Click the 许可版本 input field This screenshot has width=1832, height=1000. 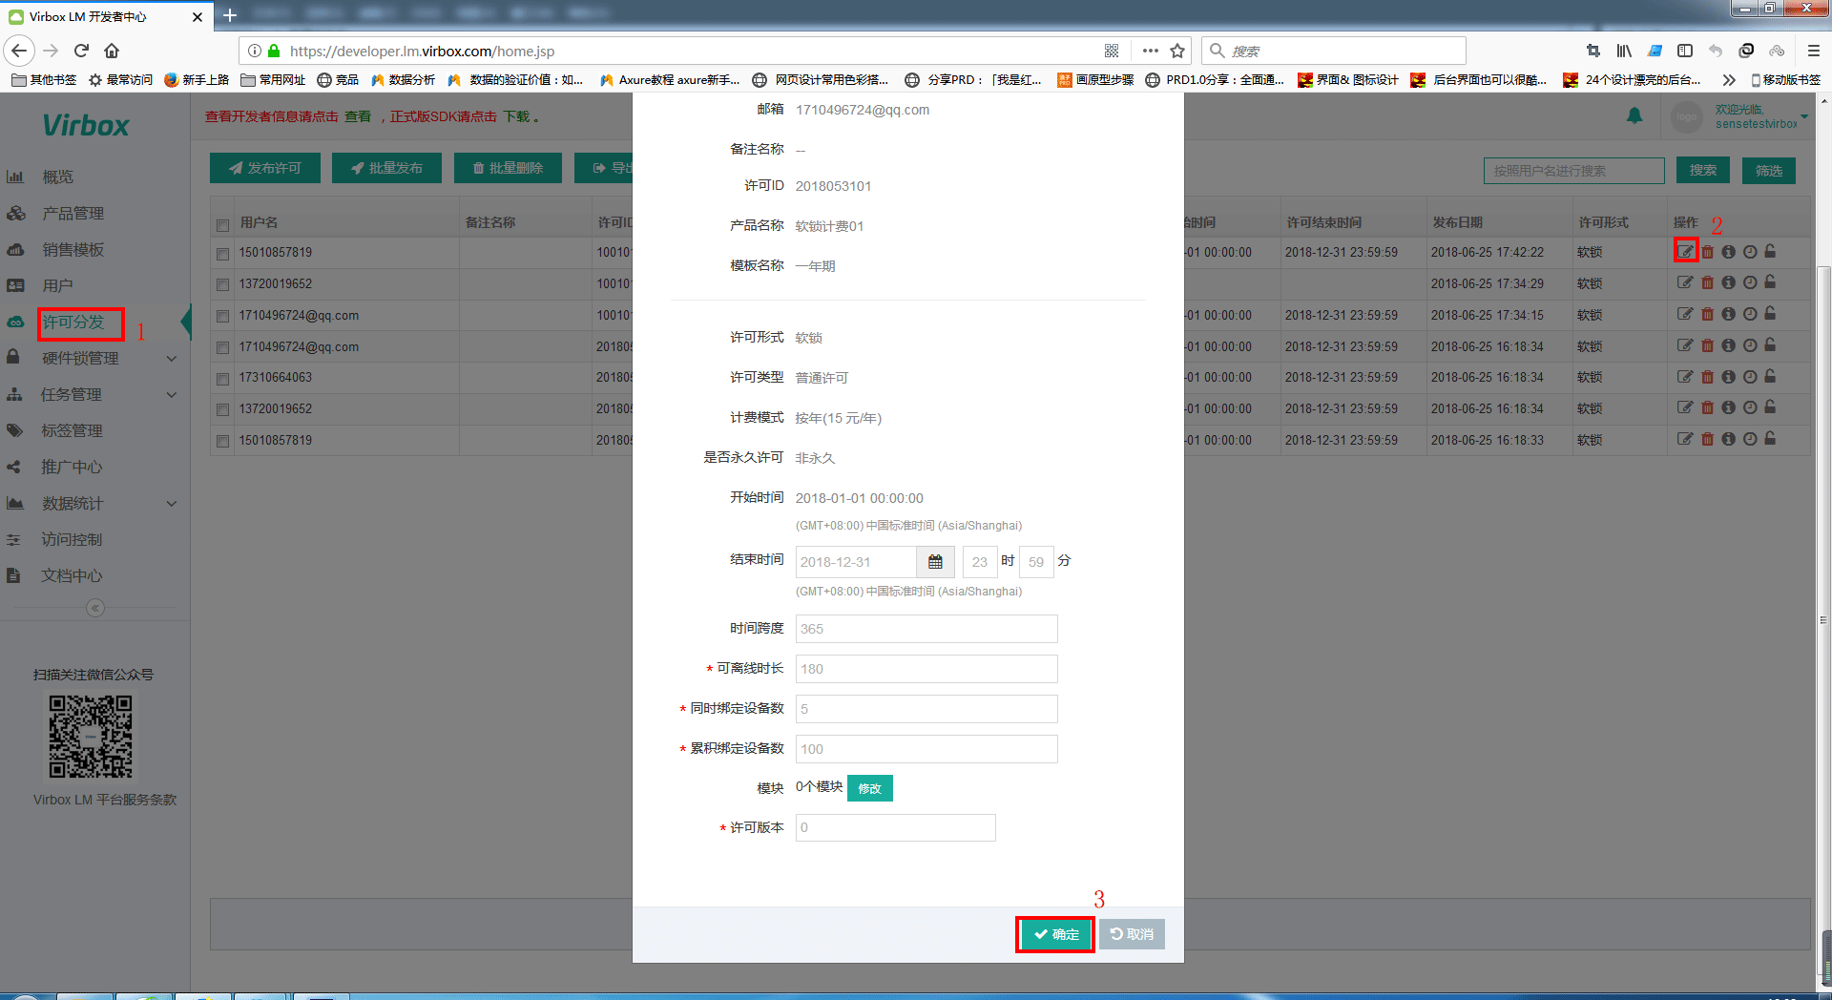(x=895, y=827)
